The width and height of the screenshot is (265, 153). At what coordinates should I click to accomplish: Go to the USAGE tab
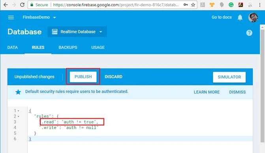(98, 47)
